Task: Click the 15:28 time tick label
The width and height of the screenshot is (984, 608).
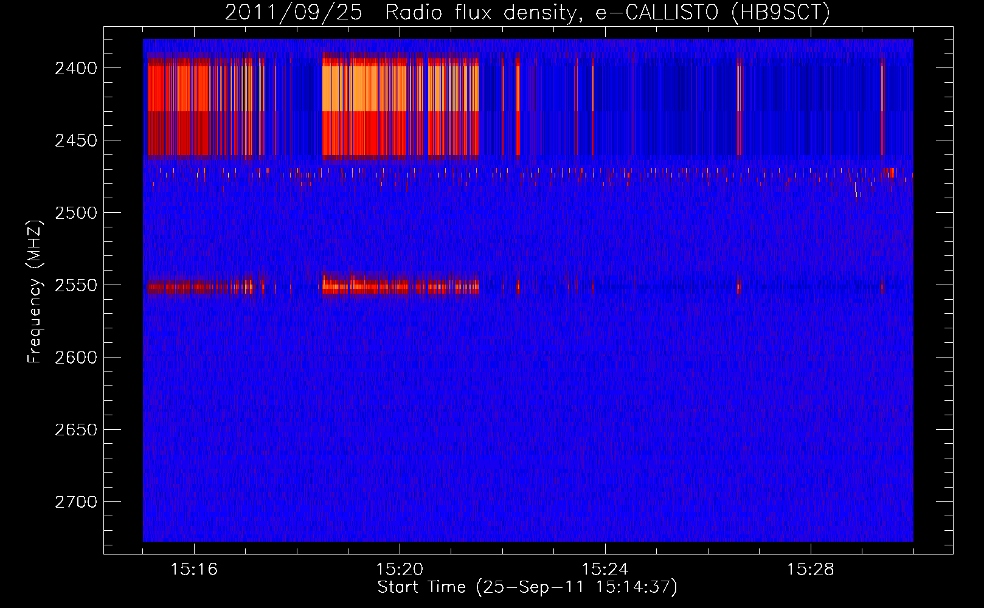Action: coord(811,570)
